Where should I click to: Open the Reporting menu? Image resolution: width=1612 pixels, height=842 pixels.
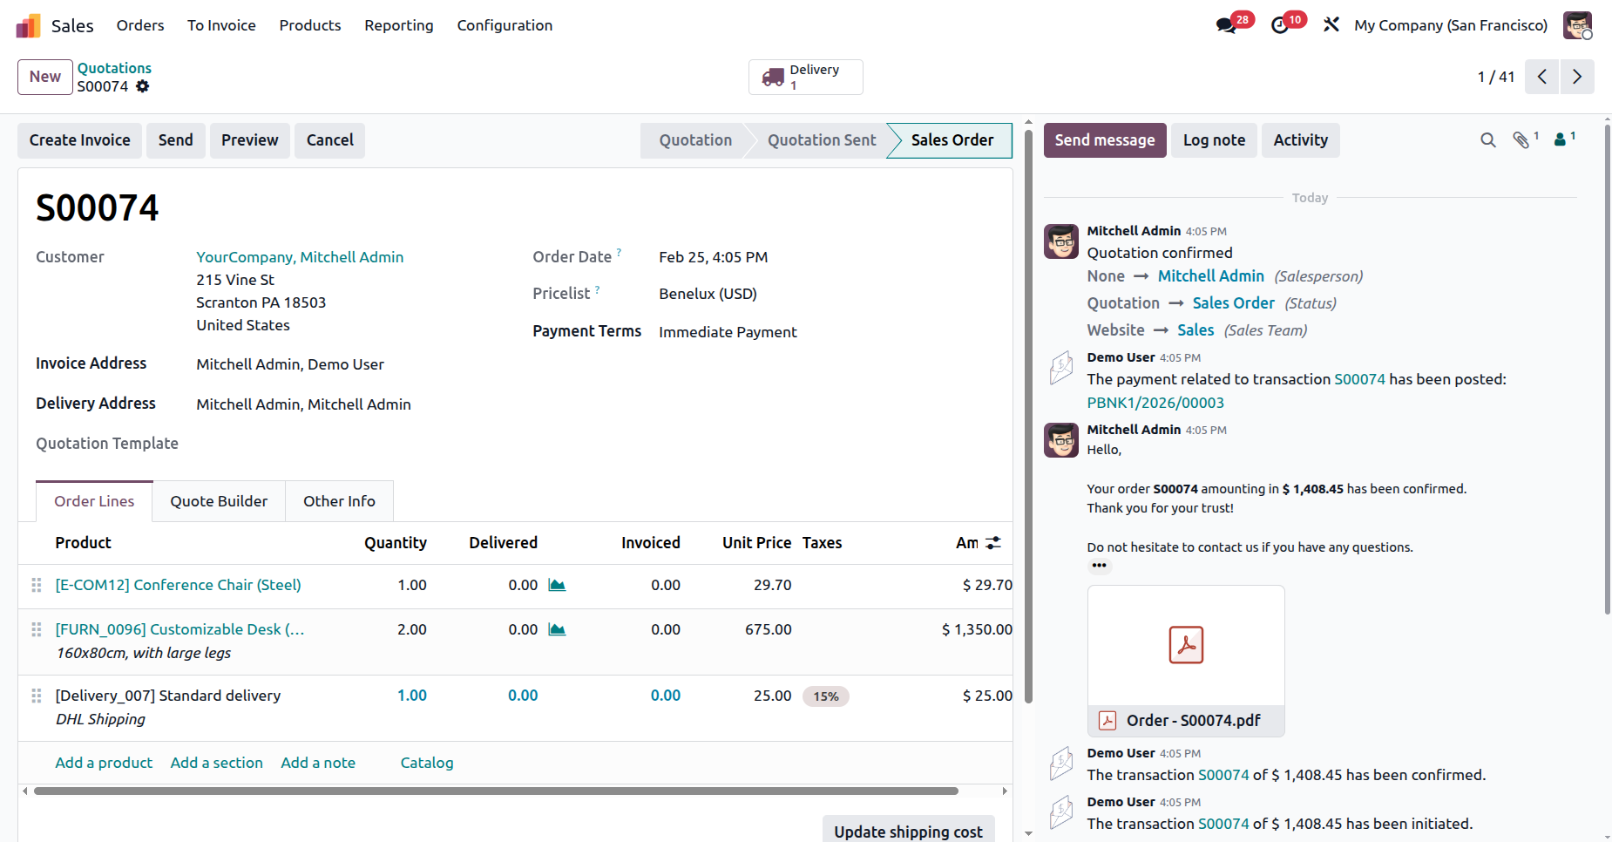398,25
